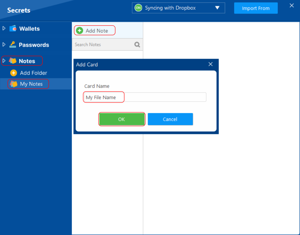Toggle the green ON sync indicator

coord(138,8)
